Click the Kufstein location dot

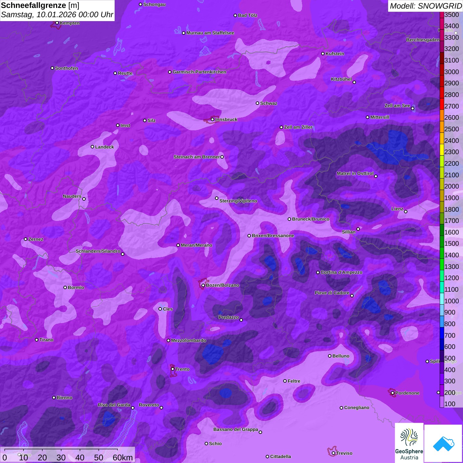(323, 54)
